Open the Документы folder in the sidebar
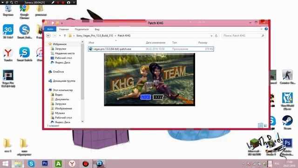The width and height of the screenshot is (298, 168). (62, 99)
